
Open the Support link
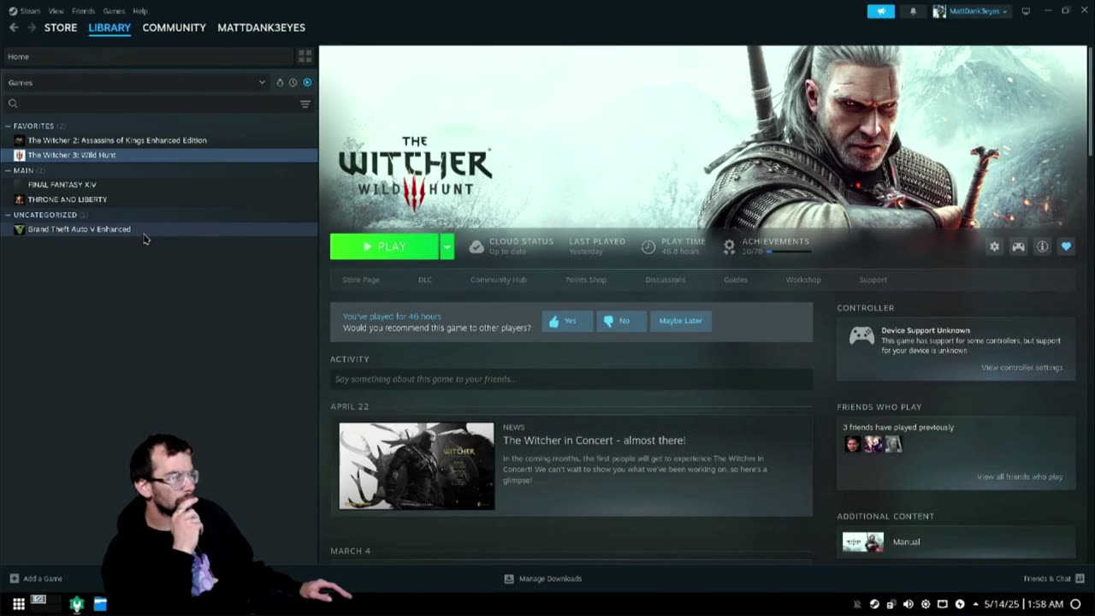coord(873,280)
